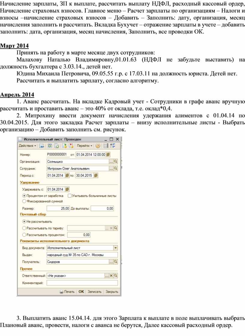
Task: Open the Действия menu in the dialog toolbar
Action: pyautogui.click(x=27, y=146)
